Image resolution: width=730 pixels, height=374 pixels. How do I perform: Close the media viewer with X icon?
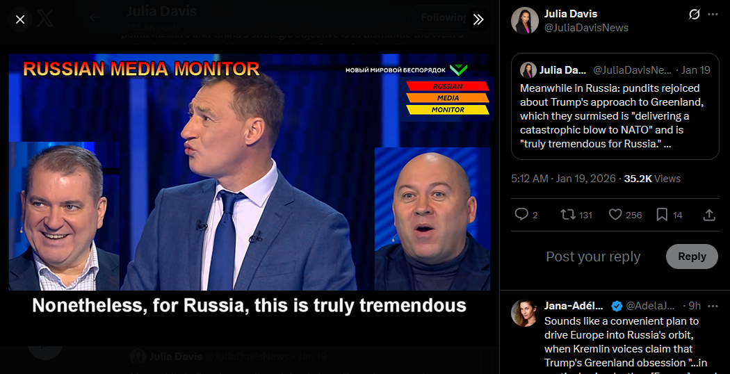click(20, 19)
